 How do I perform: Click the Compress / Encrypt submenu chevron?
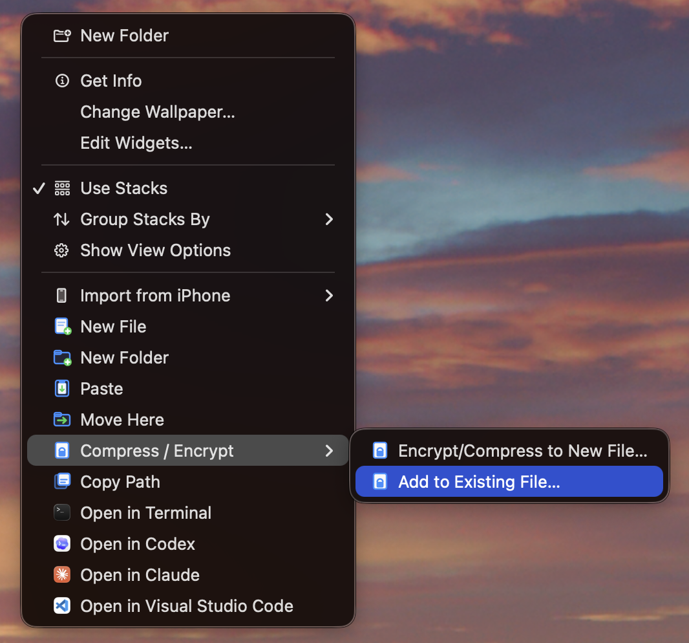point(329,451)
